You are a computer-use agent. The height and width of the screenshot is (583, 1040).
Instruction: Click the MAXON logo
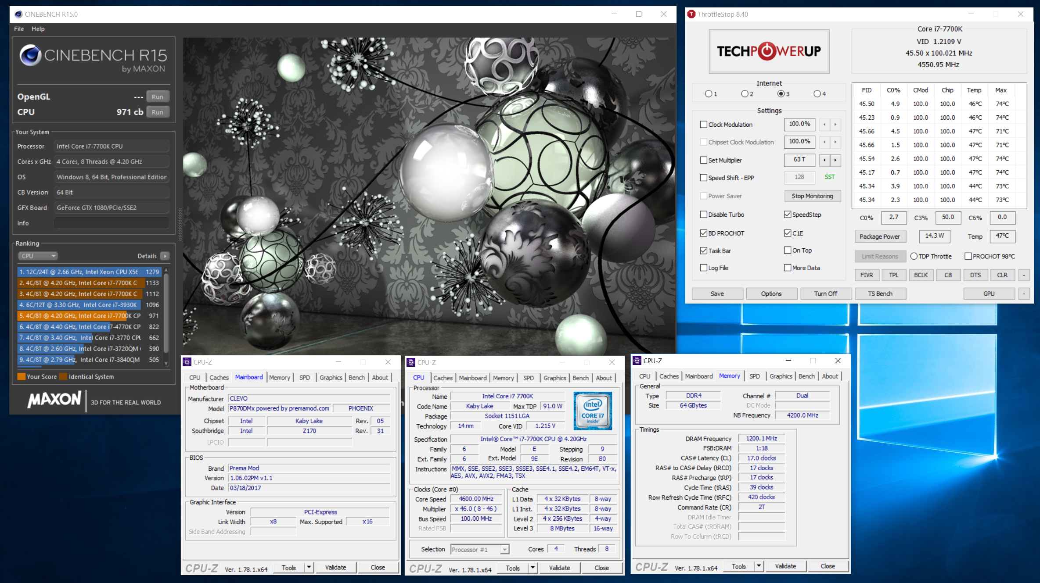click(x=54, y=400)
